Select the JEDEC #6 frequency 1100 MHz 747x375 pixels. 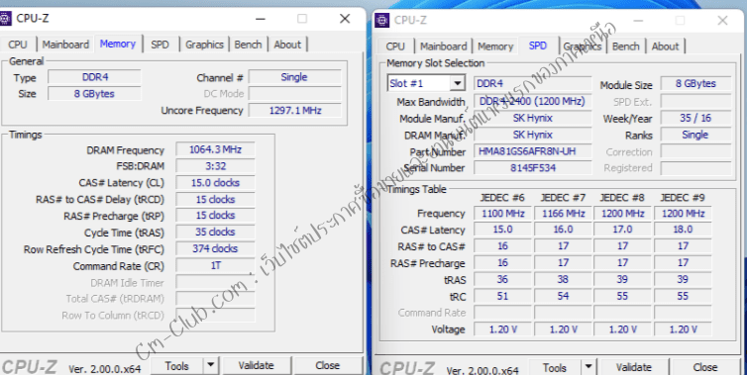tap(502, 213)
